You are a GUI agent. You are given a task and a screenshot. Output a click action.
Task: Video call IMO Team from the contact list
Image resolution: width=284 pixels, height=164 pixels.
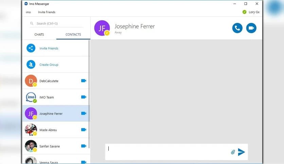(x=84, y=97)
